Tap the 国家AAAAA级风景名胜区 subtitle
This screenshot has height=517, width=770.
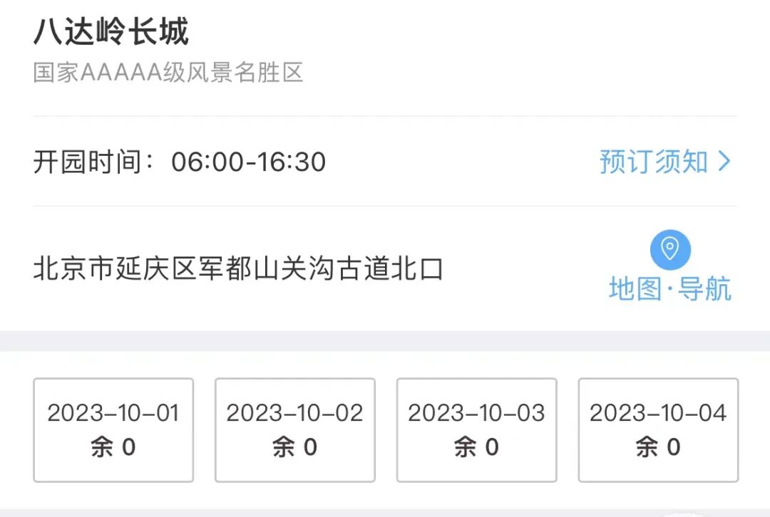167,73
